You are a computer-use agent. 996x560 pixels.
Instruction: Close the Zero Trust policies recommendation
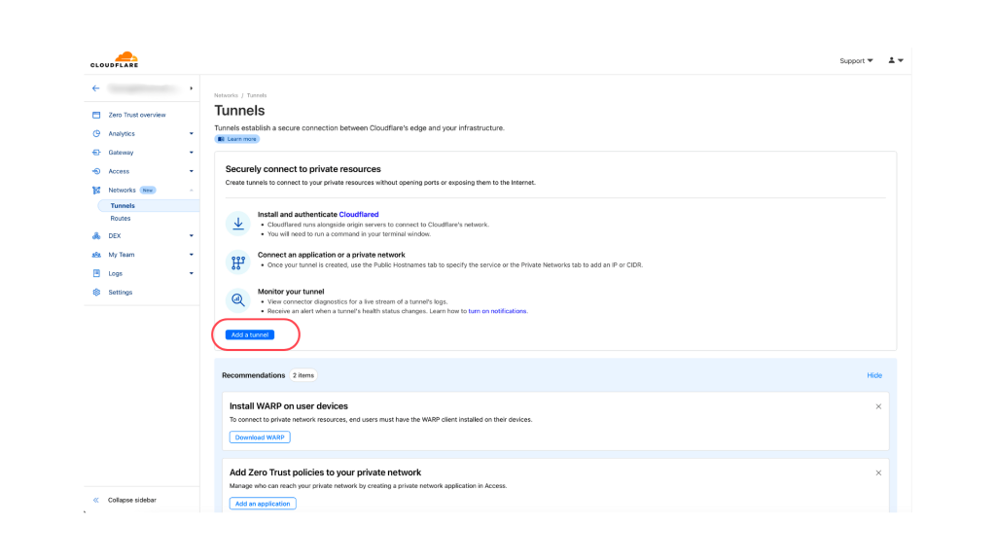click(x=878, y=473)
